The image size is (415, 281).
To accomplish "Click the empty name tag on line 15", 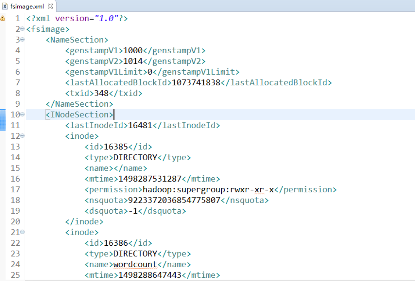I will pos(116,168).
